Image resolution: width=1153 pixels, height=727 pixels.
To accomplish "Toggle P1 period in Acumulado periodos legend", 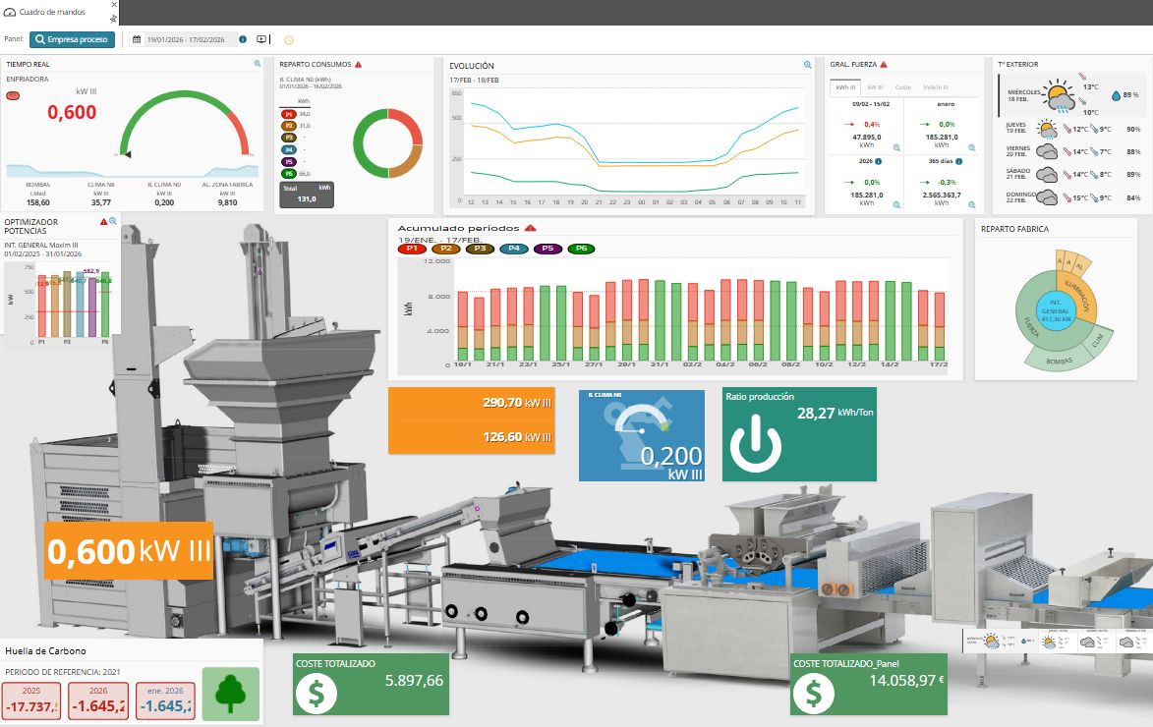I will (x=410, y=250).
